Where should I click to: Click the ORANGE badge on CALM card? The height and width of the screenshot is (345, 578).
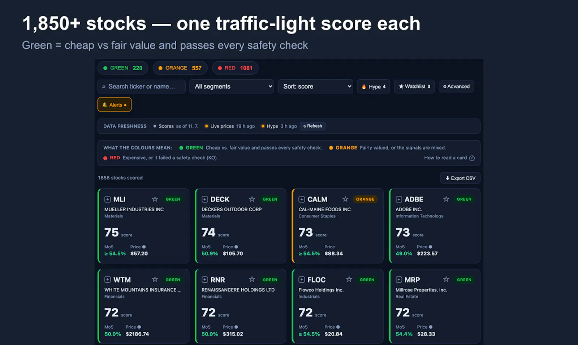click(365, 199)
